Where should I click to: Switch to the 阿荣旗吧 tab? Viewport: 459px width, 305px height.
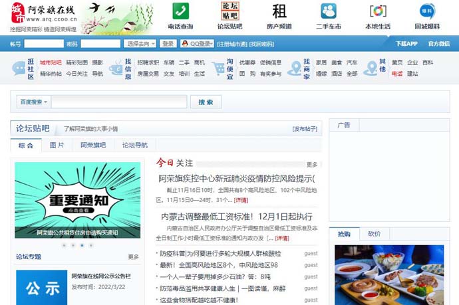click(x=93, y=146)
